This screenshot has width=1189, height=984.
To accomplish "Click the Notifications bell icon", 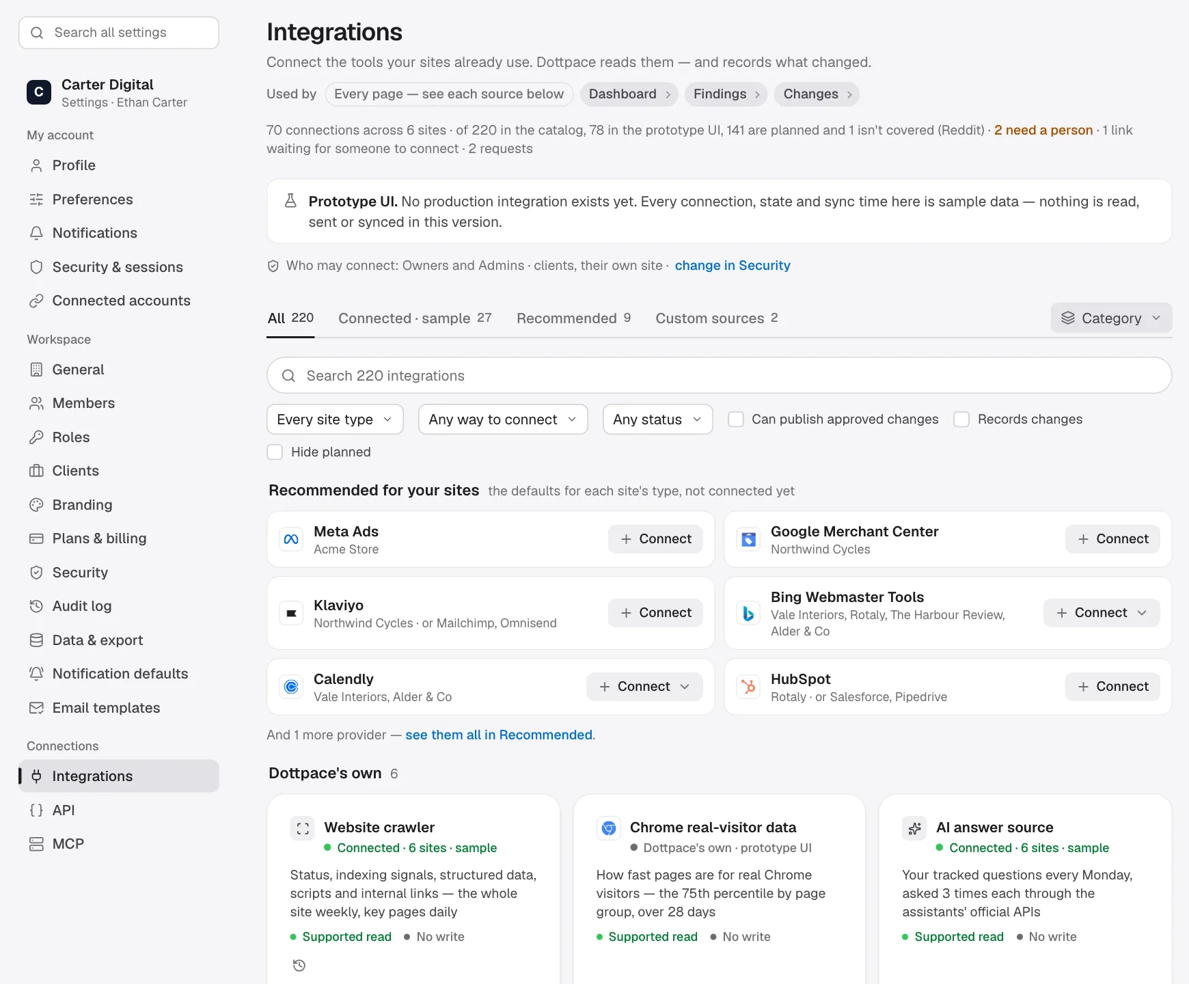I will point(36,233).
